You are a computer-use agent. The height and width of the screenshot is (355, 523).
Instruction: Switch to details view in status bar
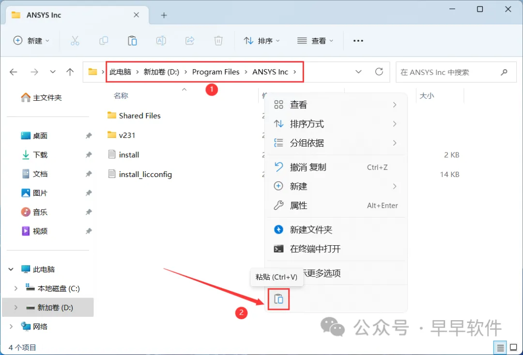500,348
